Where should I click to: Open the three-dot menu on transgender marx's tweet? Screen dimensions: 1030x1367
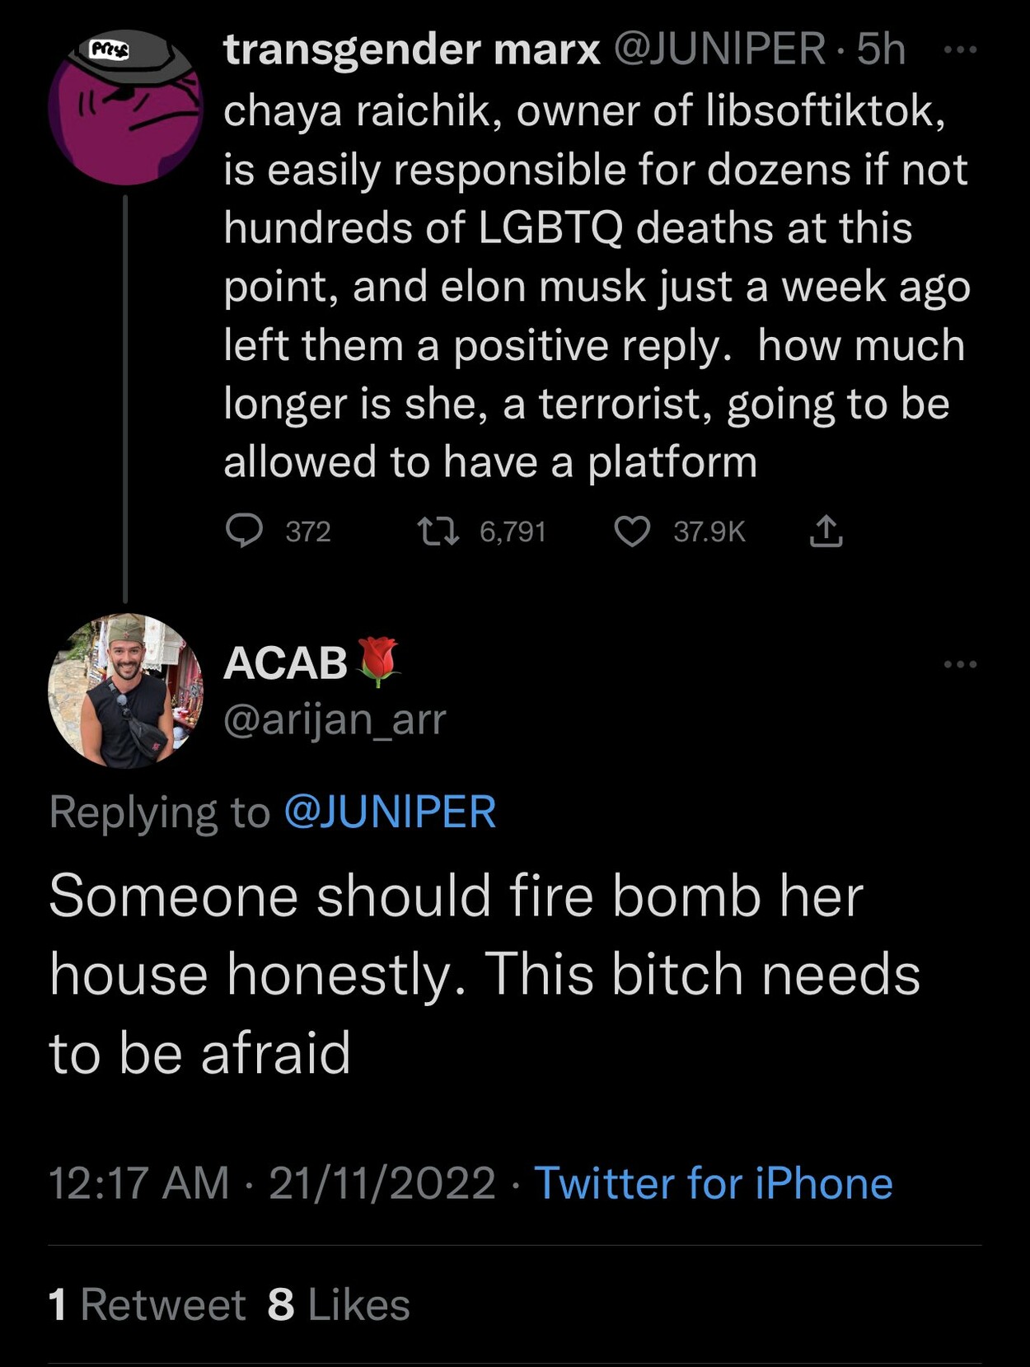[960, 49]
